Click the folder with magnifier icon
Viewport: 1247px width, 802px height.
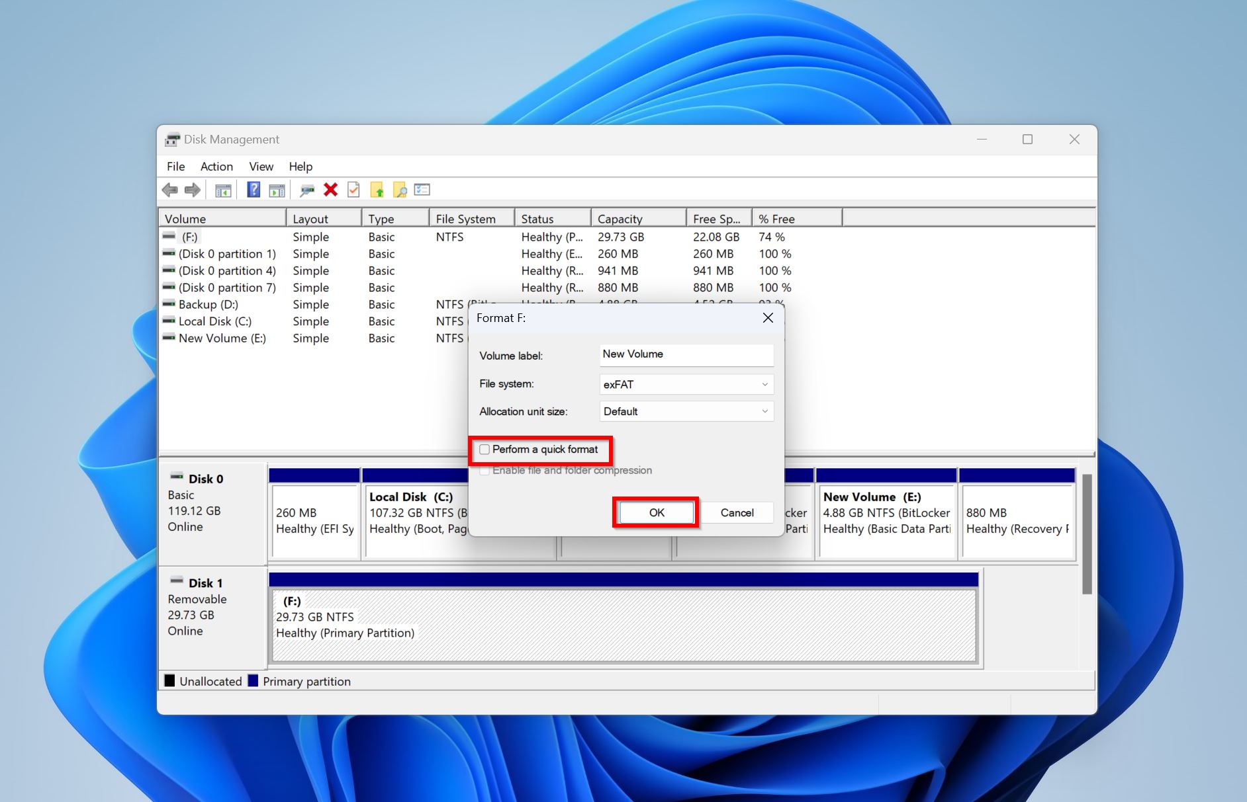tap(400, 190)
